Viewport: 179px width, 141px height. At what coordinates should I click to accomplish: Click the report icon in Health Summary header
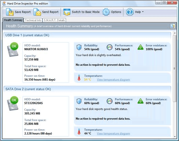[173, 26]
